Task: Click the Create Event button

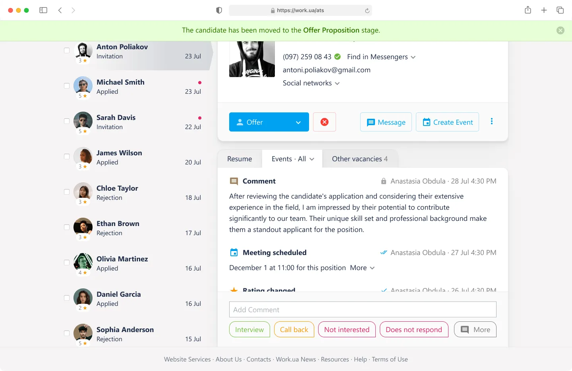Action: 447,122
